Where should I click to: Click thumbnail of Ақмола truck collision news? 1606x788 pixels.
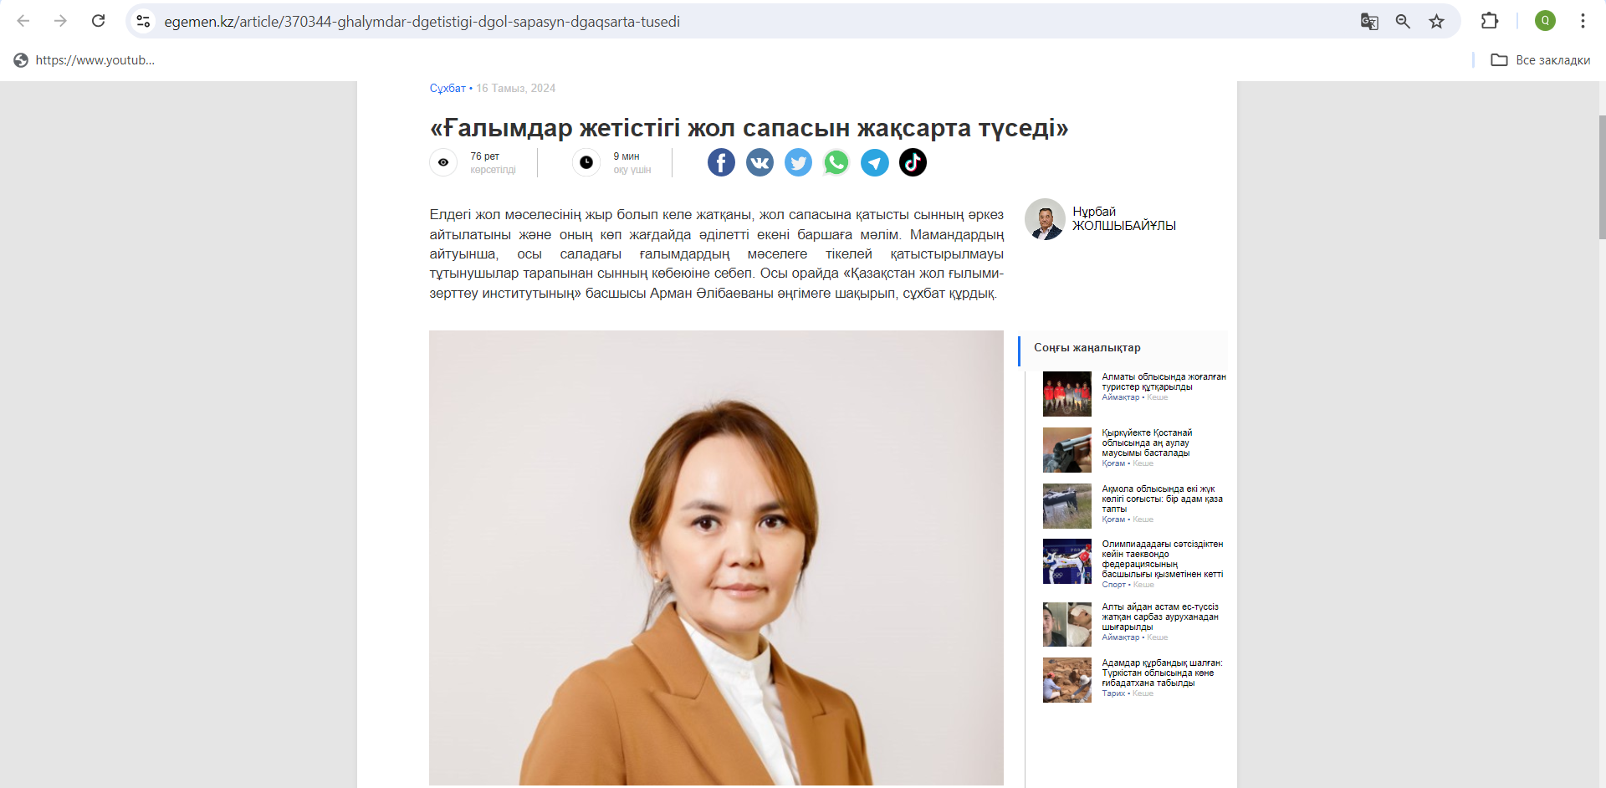pos(1066,505)
